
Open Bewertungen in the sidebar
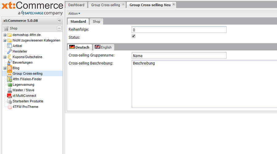pyautogui.click(x=22, y=62)
